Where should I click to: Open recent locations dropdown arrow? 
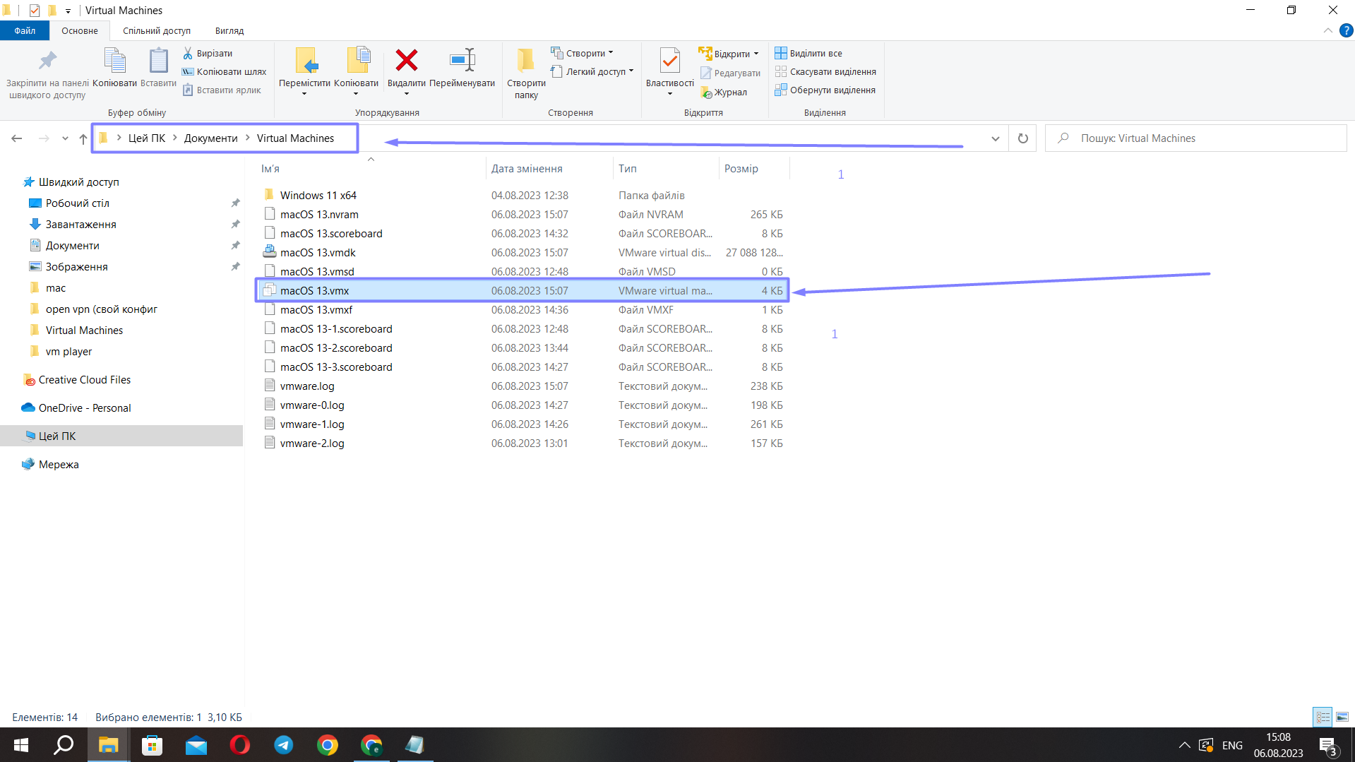pos(65,138)
